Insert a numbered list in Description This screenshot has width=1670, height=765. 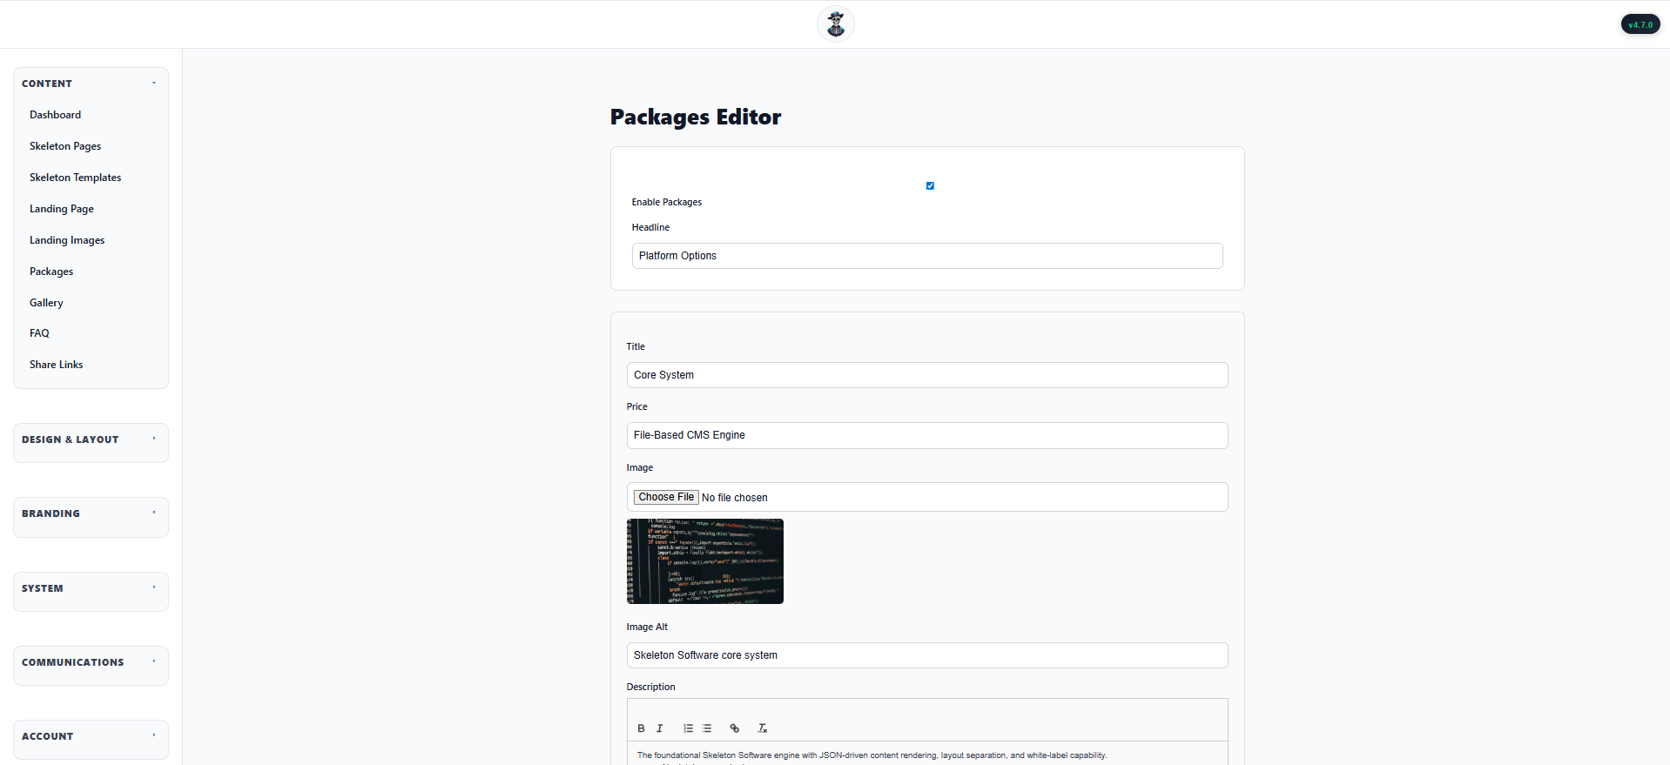(x=688, y=728)
